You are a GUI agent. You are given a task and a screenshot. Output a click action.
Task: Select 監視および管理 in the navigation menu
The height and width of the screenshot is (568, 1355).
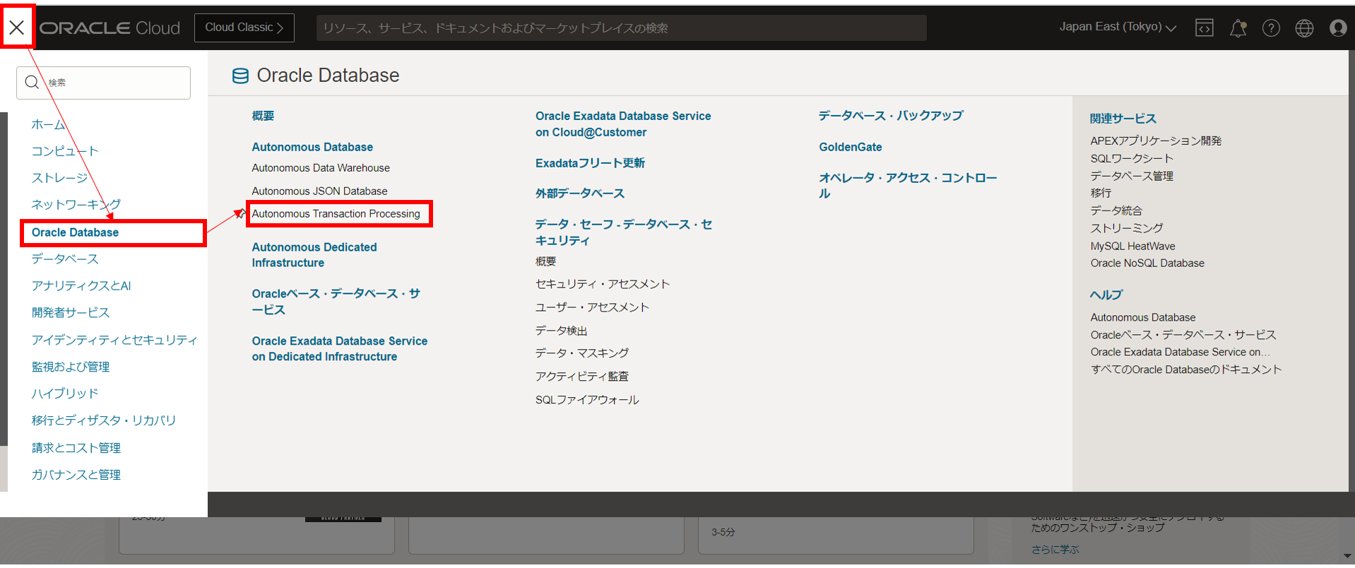tap(71, 367)
